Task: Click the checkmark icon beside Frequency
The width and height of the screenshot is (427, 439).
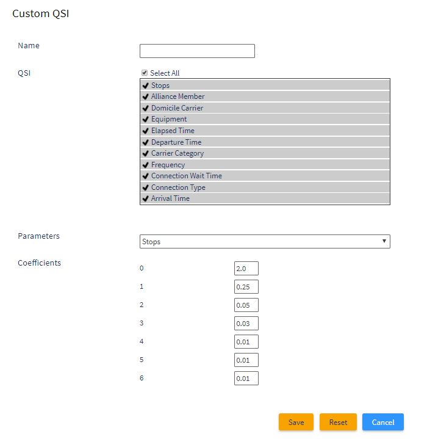Action: tap(145, 165)
